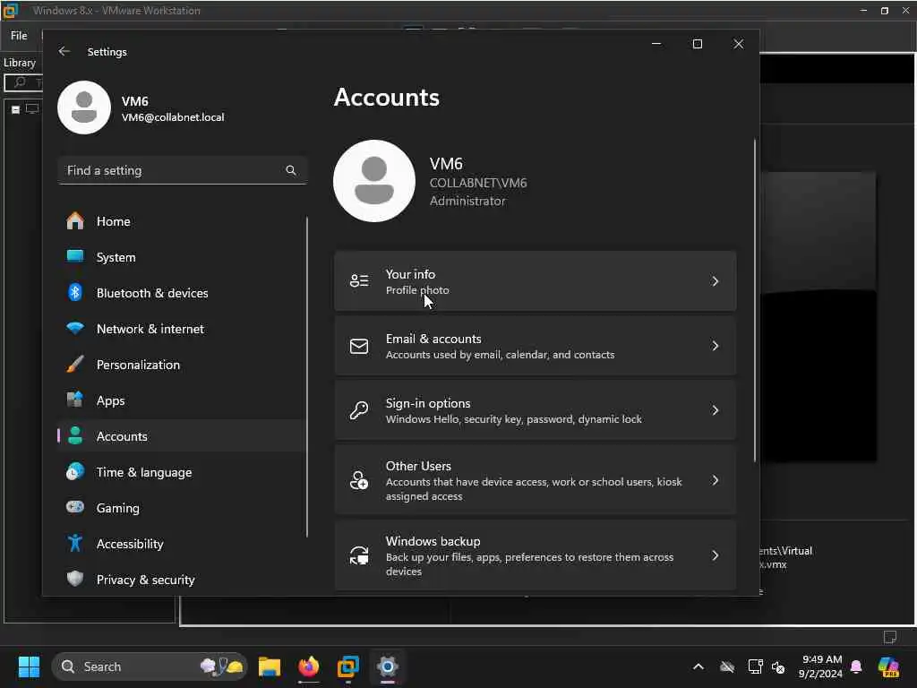
Task: Click the large VM6 account avatar
Action: point(374,181)
